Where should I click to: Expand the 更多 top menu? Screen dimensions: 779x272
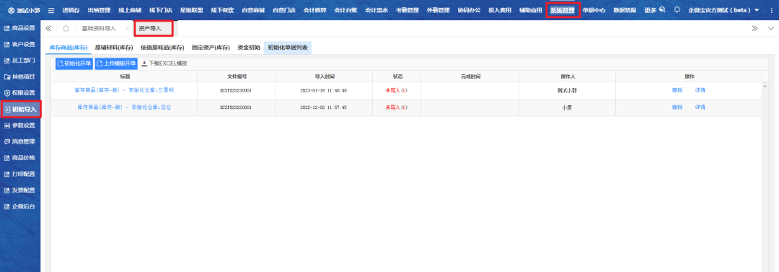pyautogui.click(x=650, y=10)
